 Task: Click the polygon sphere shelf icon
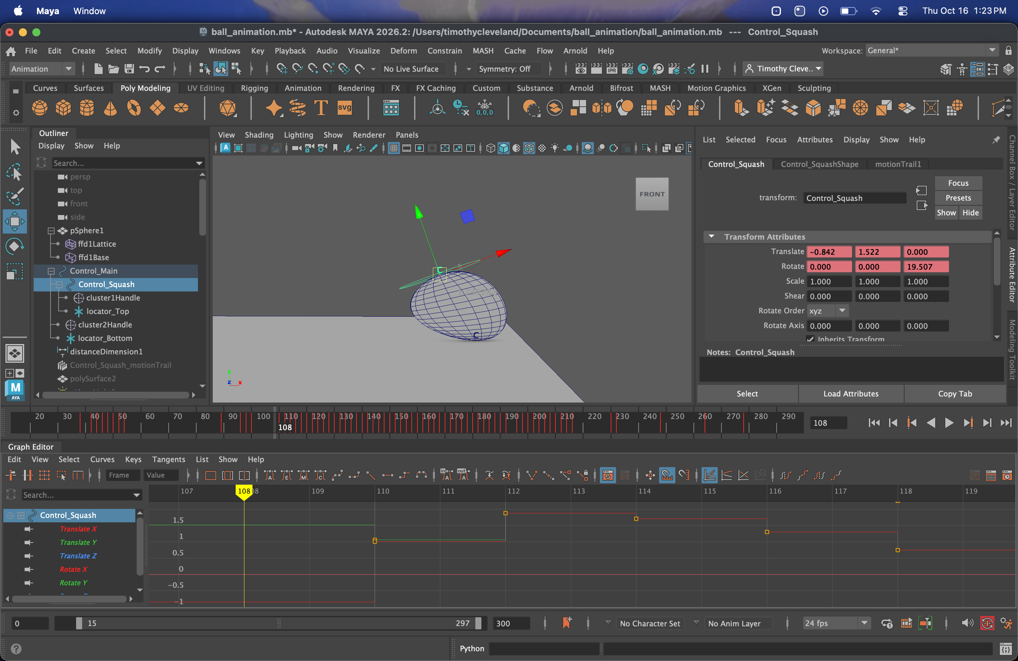(40, 108)
